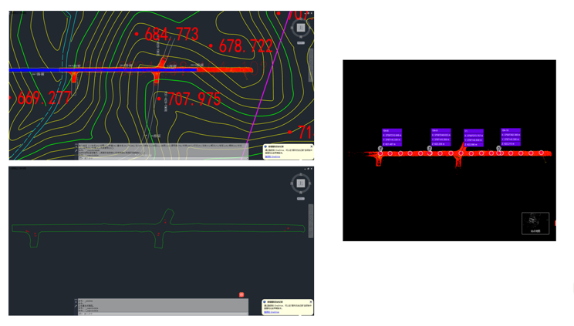The width and height of the screenshot is (574, 326).
Task: Click the mini-map thumbnail in the point cloud view
Action: click(535, 223)
